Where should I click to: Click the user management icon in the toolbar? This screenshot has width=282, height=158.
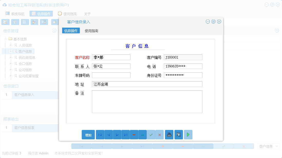[x=34, y=22]
